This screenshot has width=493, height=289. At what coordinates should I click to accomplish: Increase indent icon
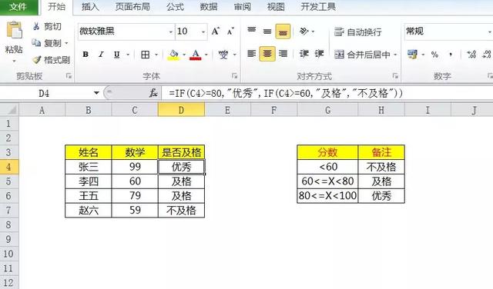[x=319, y=54]
